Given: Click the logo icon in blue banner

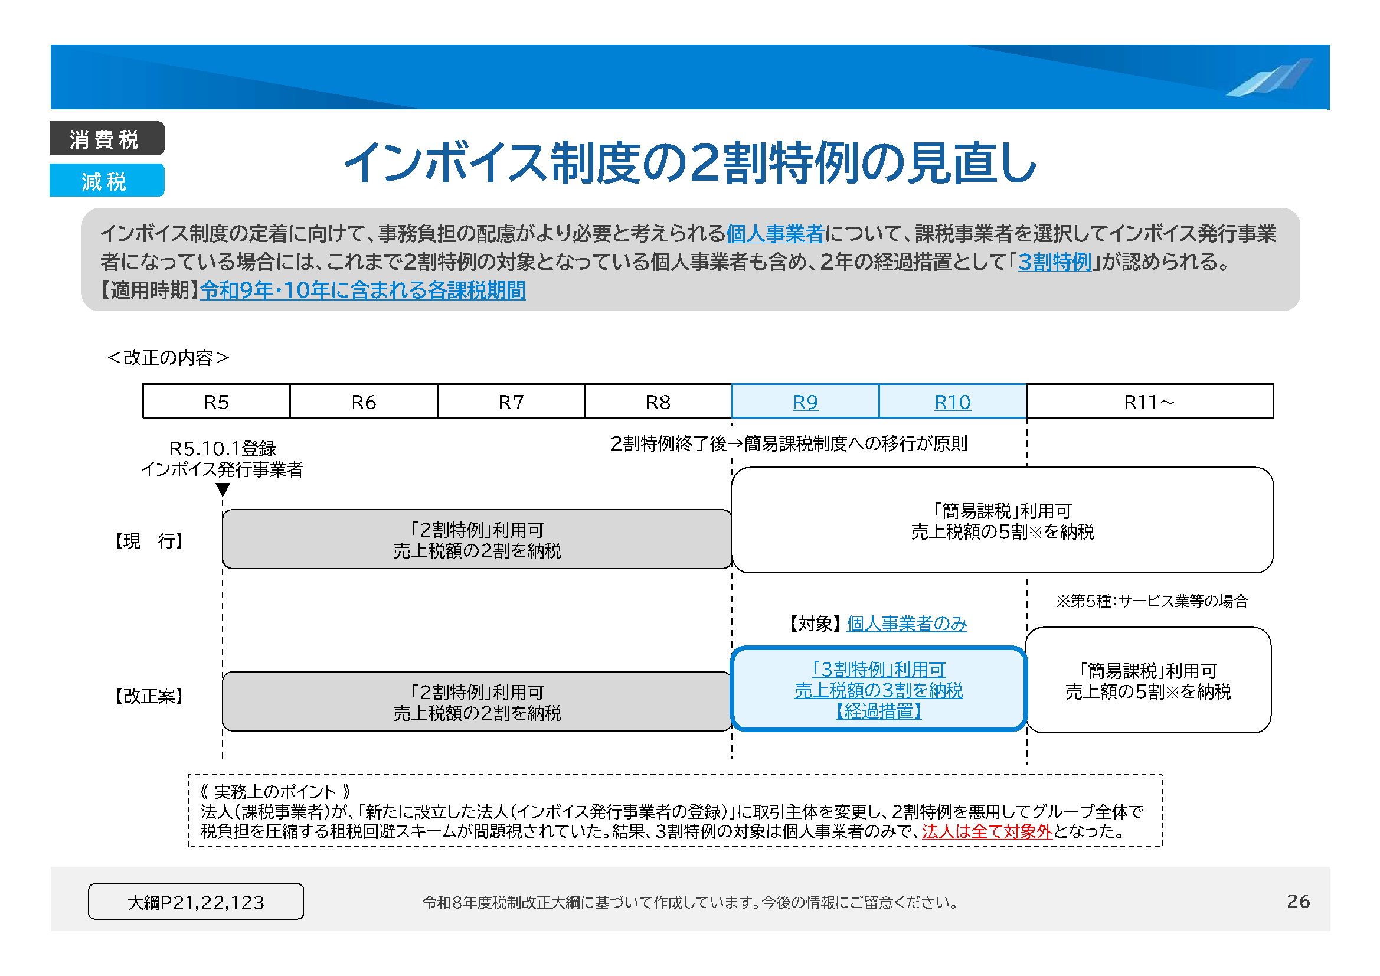Looking at the screenshot, I should (x=1270, y=79).
